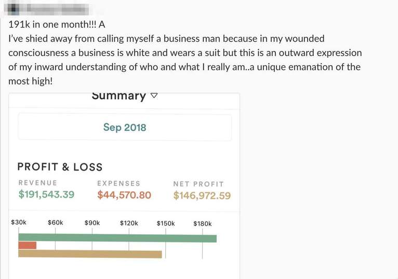Click the $120k axis label

click(129, 223)
